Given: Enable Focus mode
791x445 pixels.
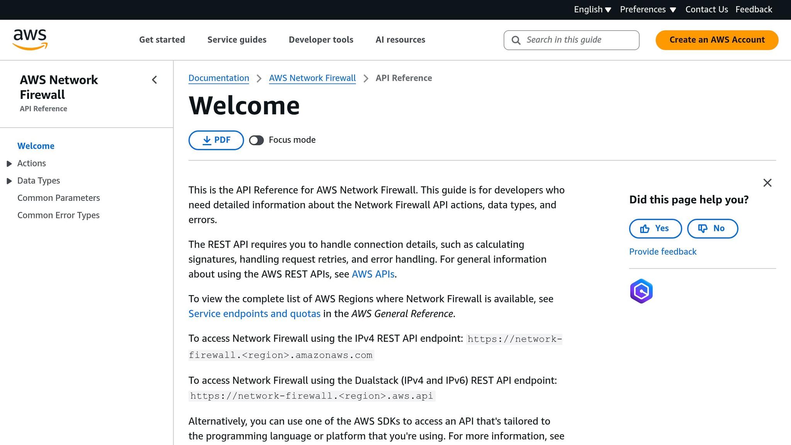Looking at the screenshot, I should [256, 140].
